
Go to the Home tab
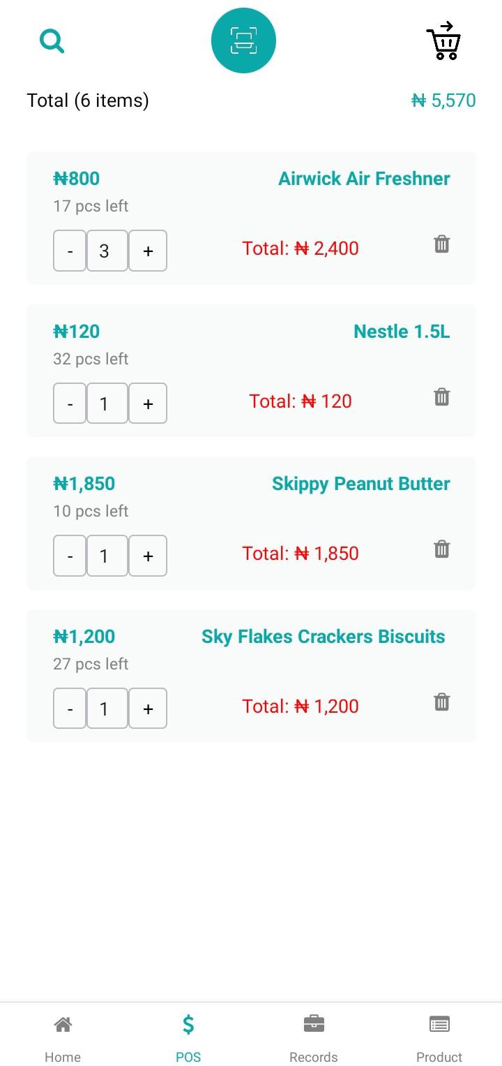coord(63,1038)
